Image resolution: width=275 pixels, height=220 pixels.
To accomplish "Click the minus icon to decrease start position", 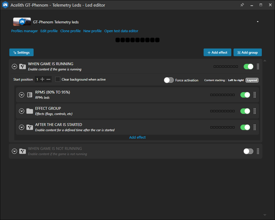I will (48, 79).
